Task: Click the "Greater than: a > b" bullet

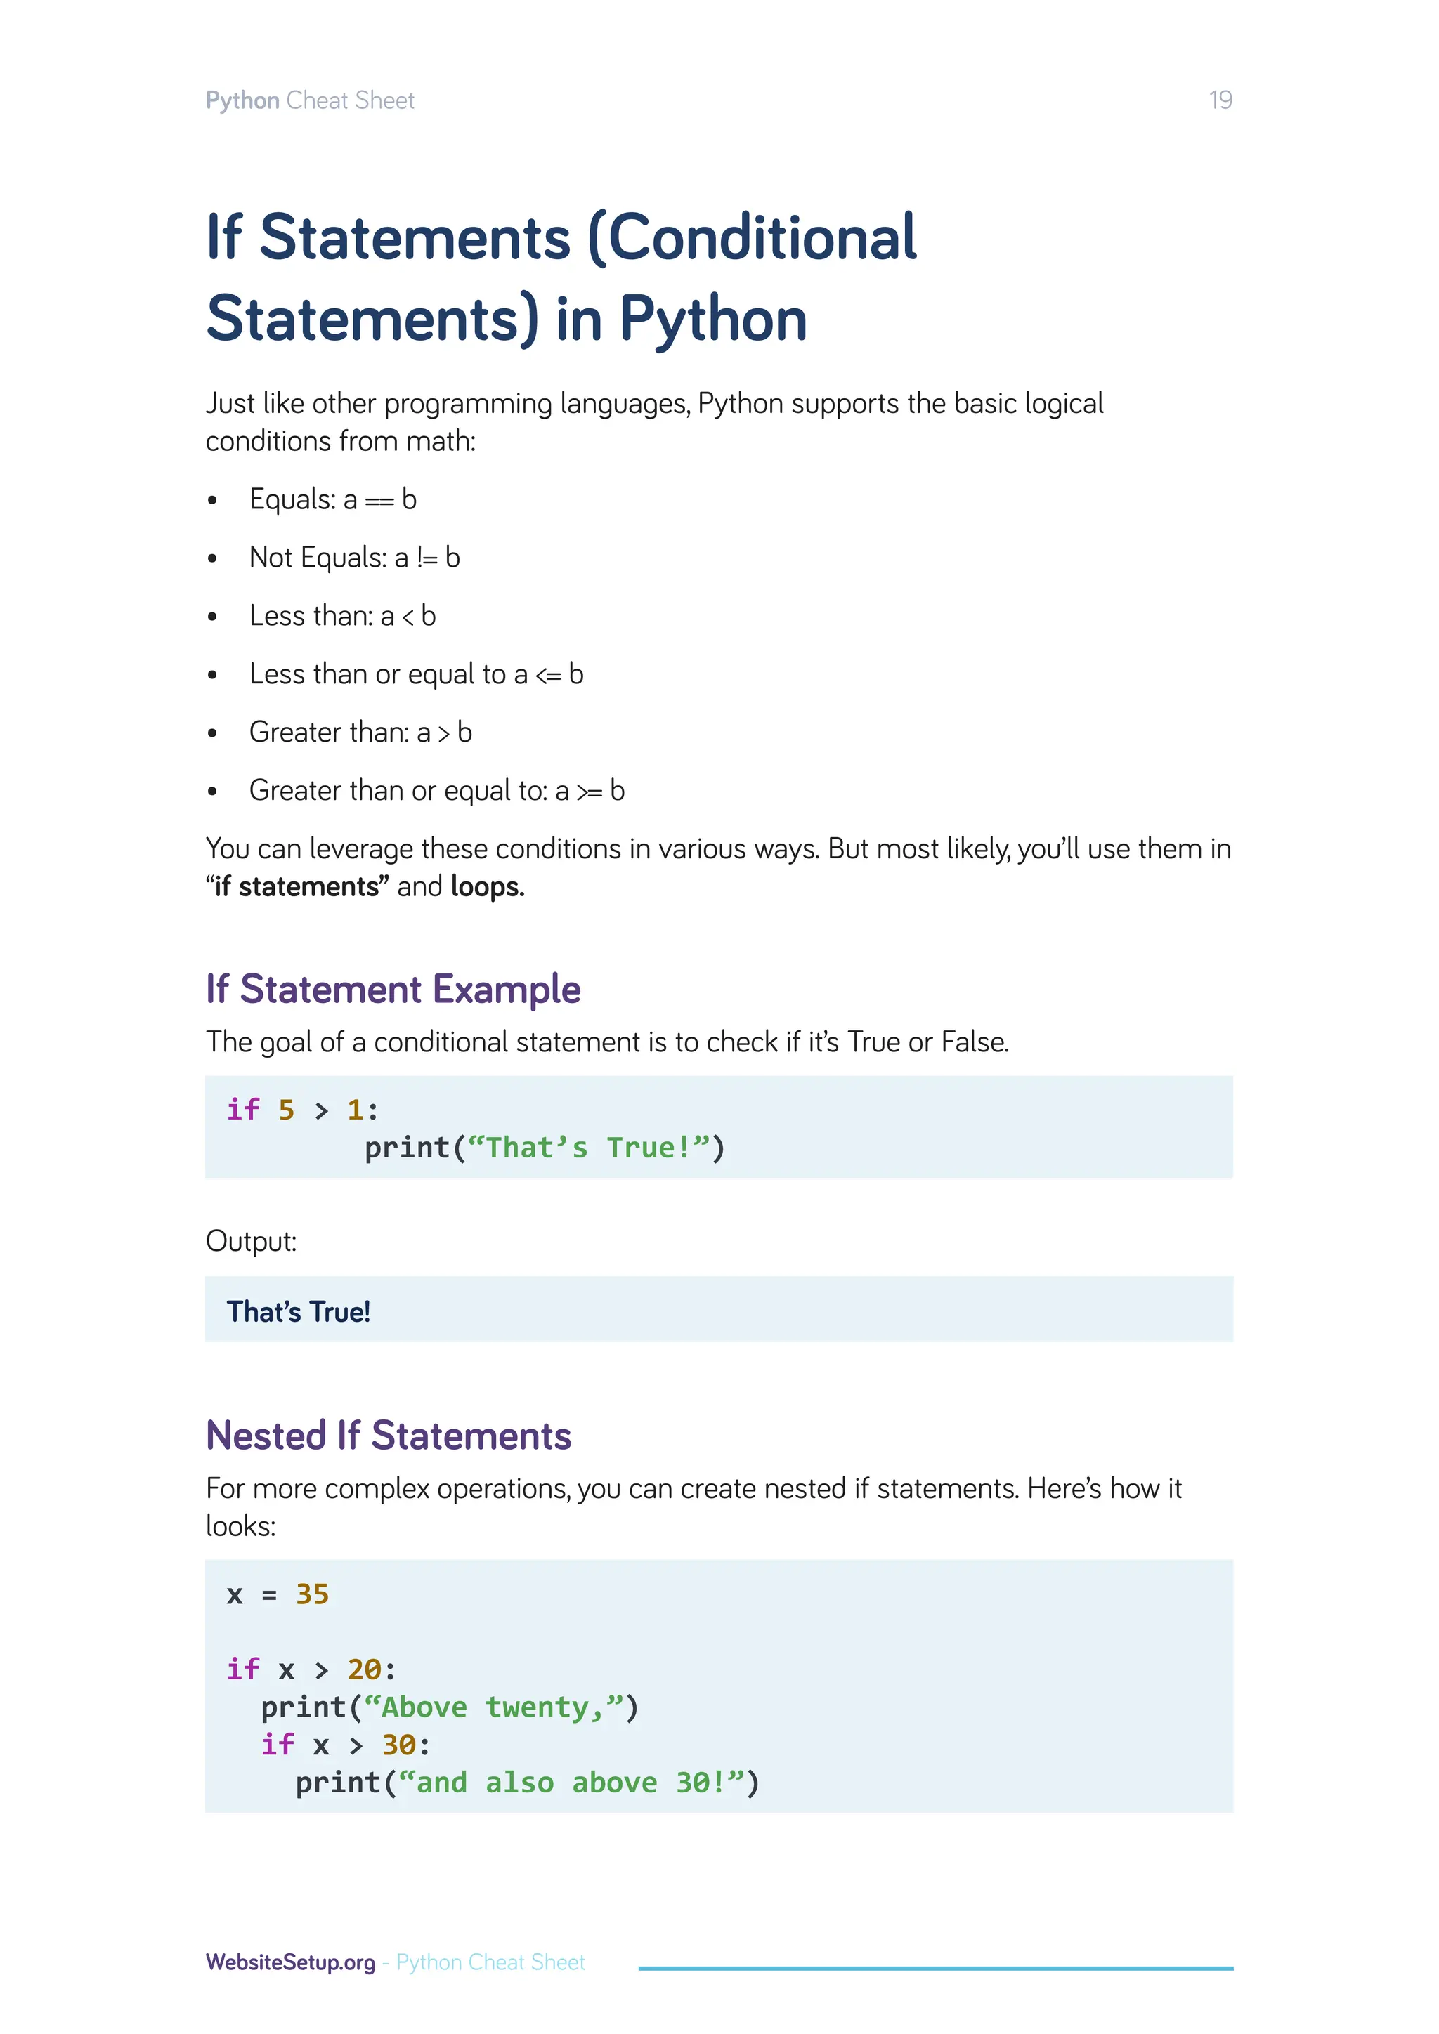Action: click(x=360, y=733)
